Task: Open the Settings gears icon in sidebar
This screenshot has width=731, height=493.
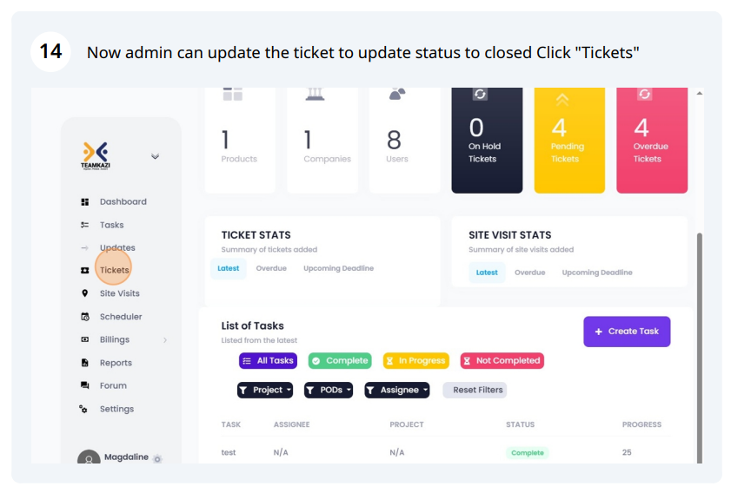Action: click(x=83, y=409)
